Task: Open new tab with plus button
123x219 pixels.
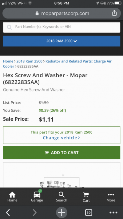Action: click(x=61, y=213)
